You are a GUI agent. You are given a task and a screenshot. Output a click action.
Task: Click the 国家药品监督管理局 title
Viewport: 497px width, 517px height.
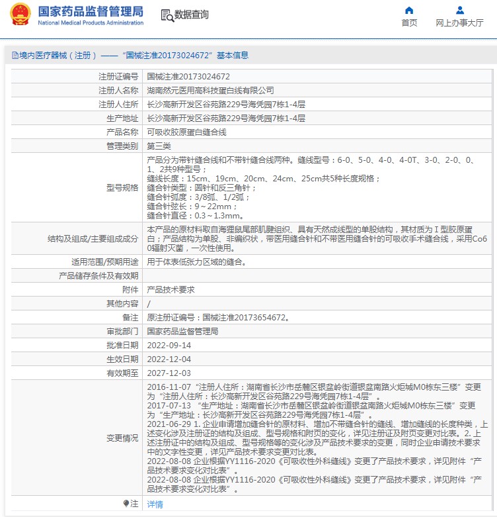[91, 11]
